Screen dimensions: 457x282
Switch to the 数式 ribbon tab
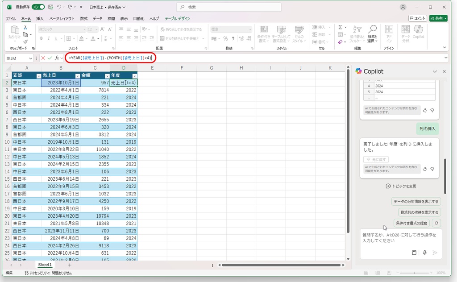83,18
